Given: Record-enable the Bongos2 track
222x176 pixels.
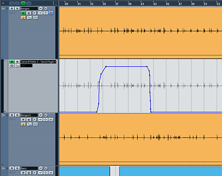Looking at the screenshot, I should tap(41, 115).
